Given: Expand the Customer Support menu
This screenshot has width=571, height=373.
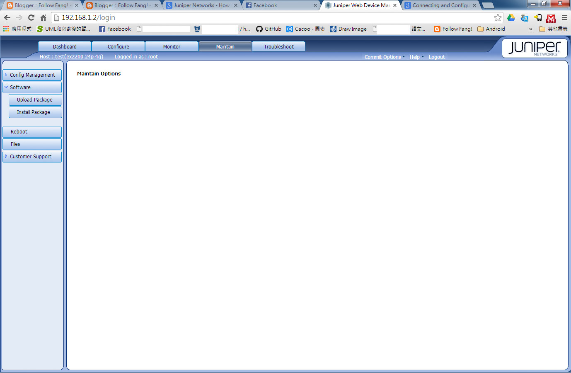Looking at the screenshot, I should tap(32, 157).
